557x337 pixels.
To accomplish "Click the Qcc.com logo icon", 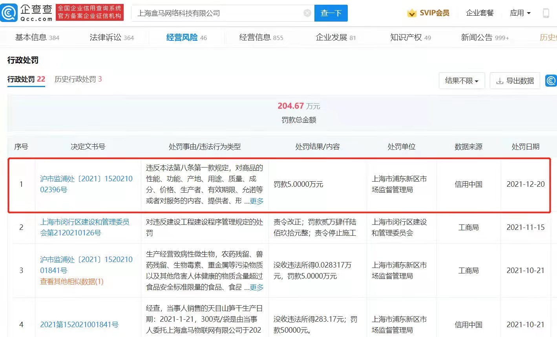I will pyautogui.click(x=9, y=13).
